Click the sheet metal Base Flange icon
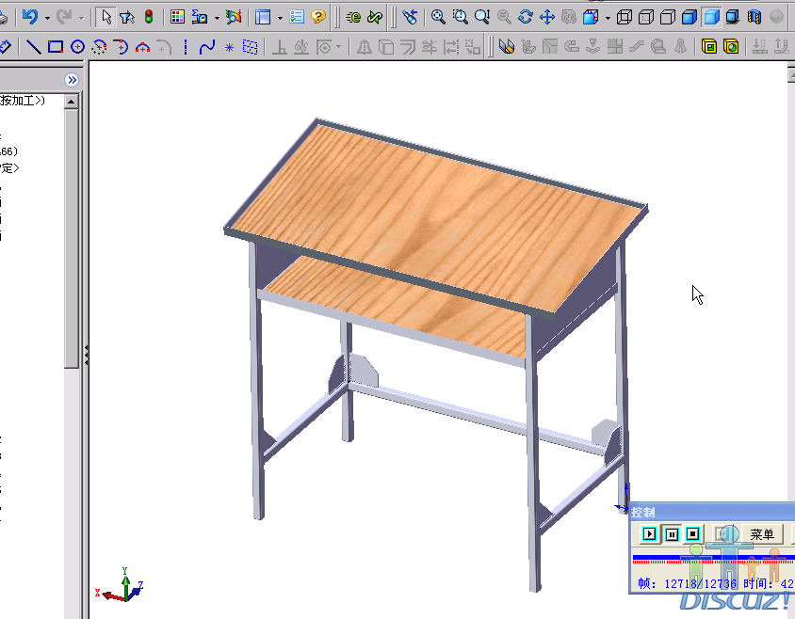The width and height of the screenshot is (795, 619). (x=507, y=47)
